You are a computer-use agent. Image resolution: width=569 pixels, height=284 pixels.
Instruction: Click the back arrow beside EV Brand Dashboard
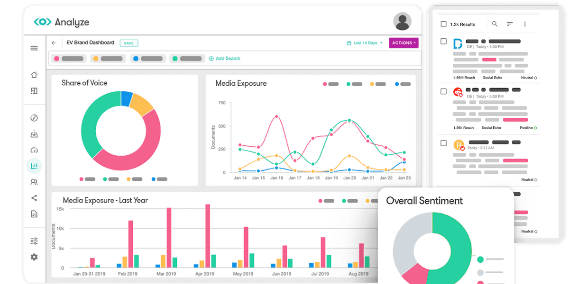coord(54,43)
